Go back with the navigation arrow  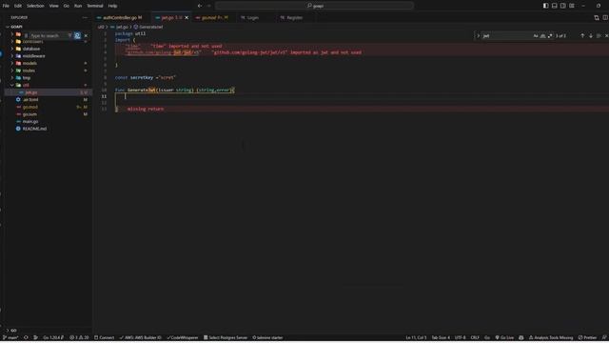200,6
